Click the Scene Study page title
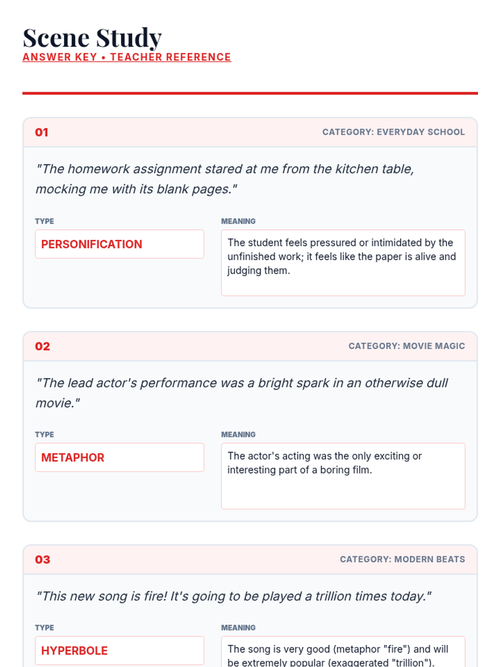Screen dimensions: 500x667 (x=92, y=38)
